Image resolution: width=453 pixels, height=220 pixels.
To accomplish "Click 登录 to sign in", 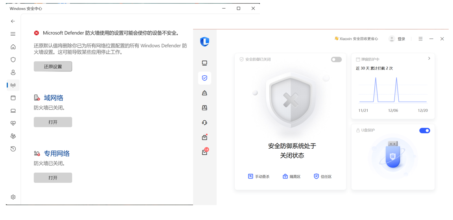I will pyautogui.click(x=401, y=39).
